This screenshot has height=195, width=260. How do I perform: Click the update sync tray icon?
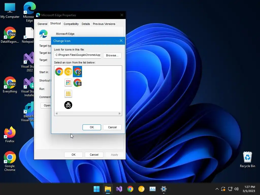click(223, 189)
